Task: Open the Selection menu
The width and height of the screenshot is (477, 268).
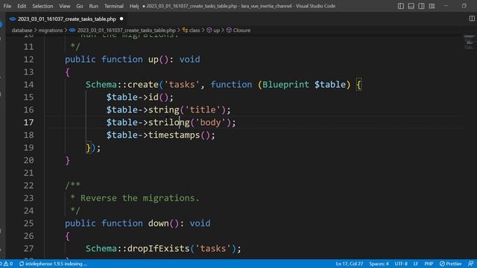Action: click(42, 6)
